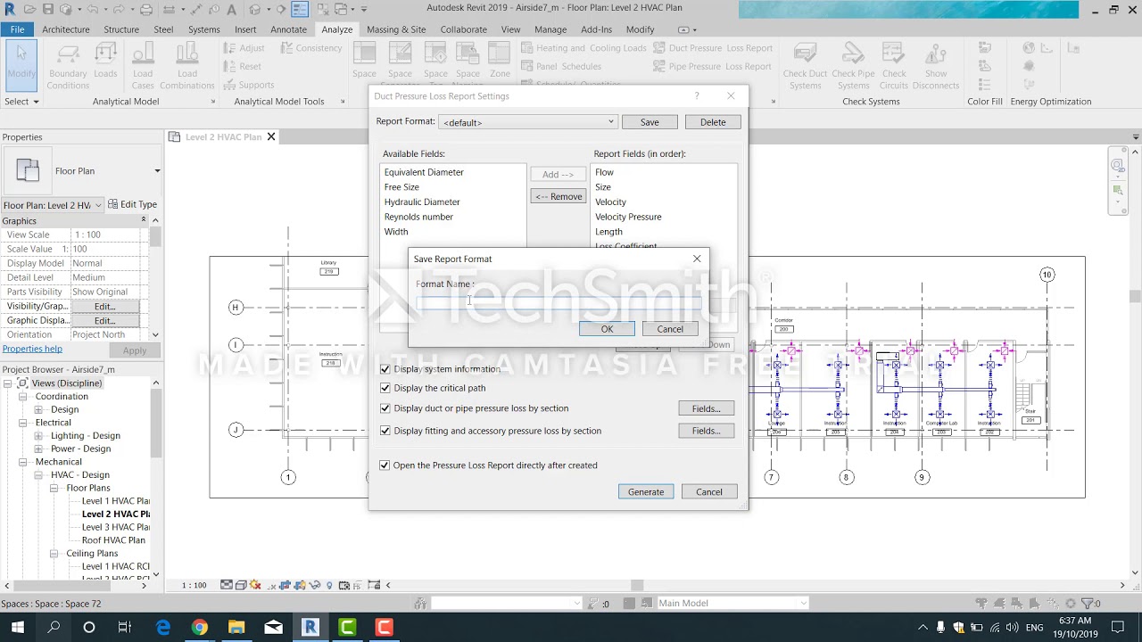
Task: Click Fields button for duct pressure loss section
Action: click(706, 408)
